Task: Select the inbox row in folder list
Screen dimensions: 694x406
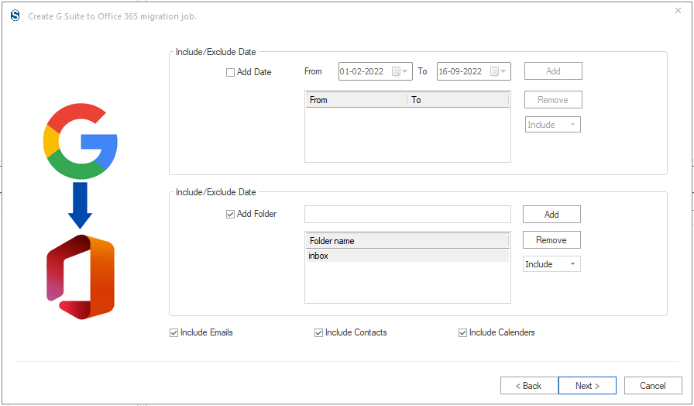Action: [407, 256]
